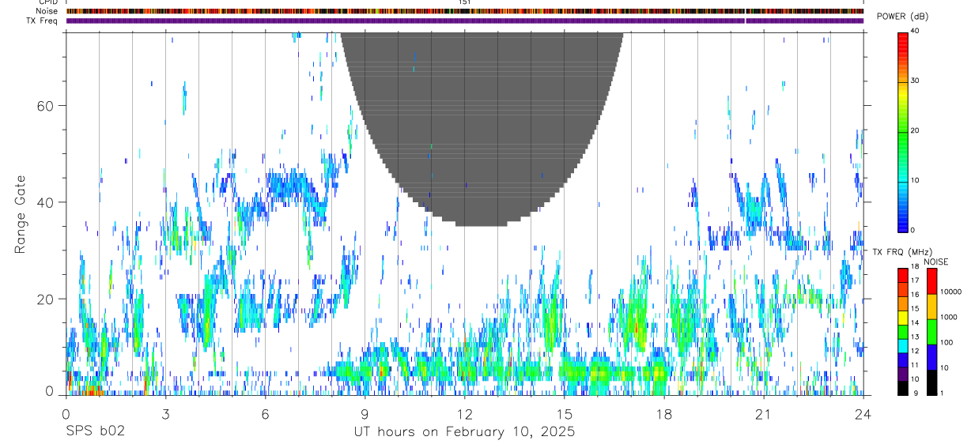Click the "NOISE" legend title
This screenshot has height=448, width=971.
[x=936, y=262]
